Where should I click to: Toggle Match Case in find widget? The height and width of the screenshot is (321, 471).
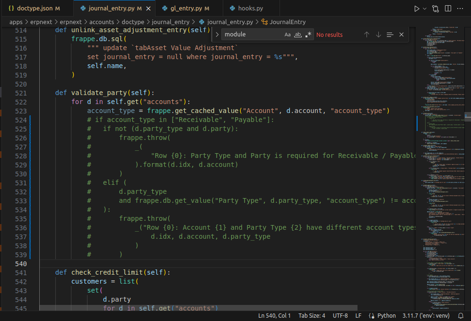288,35
